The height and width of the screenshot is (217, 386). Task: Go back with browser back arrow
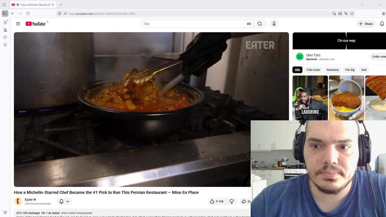pos(13,14)
